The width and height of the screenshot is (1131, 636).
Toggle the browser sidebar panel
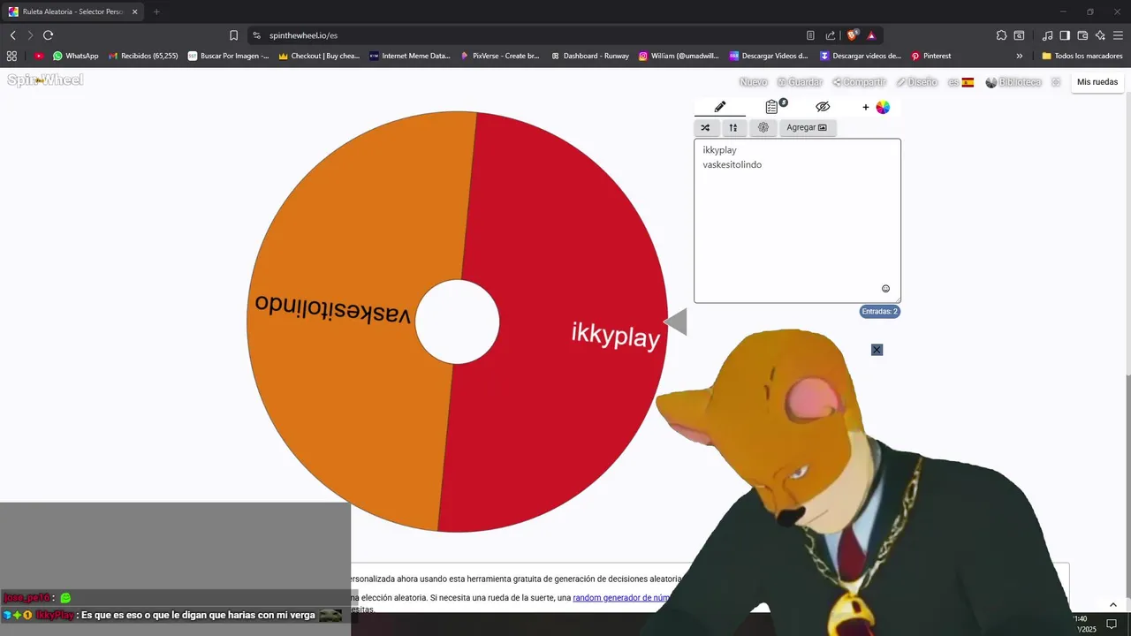point(1065,35)
